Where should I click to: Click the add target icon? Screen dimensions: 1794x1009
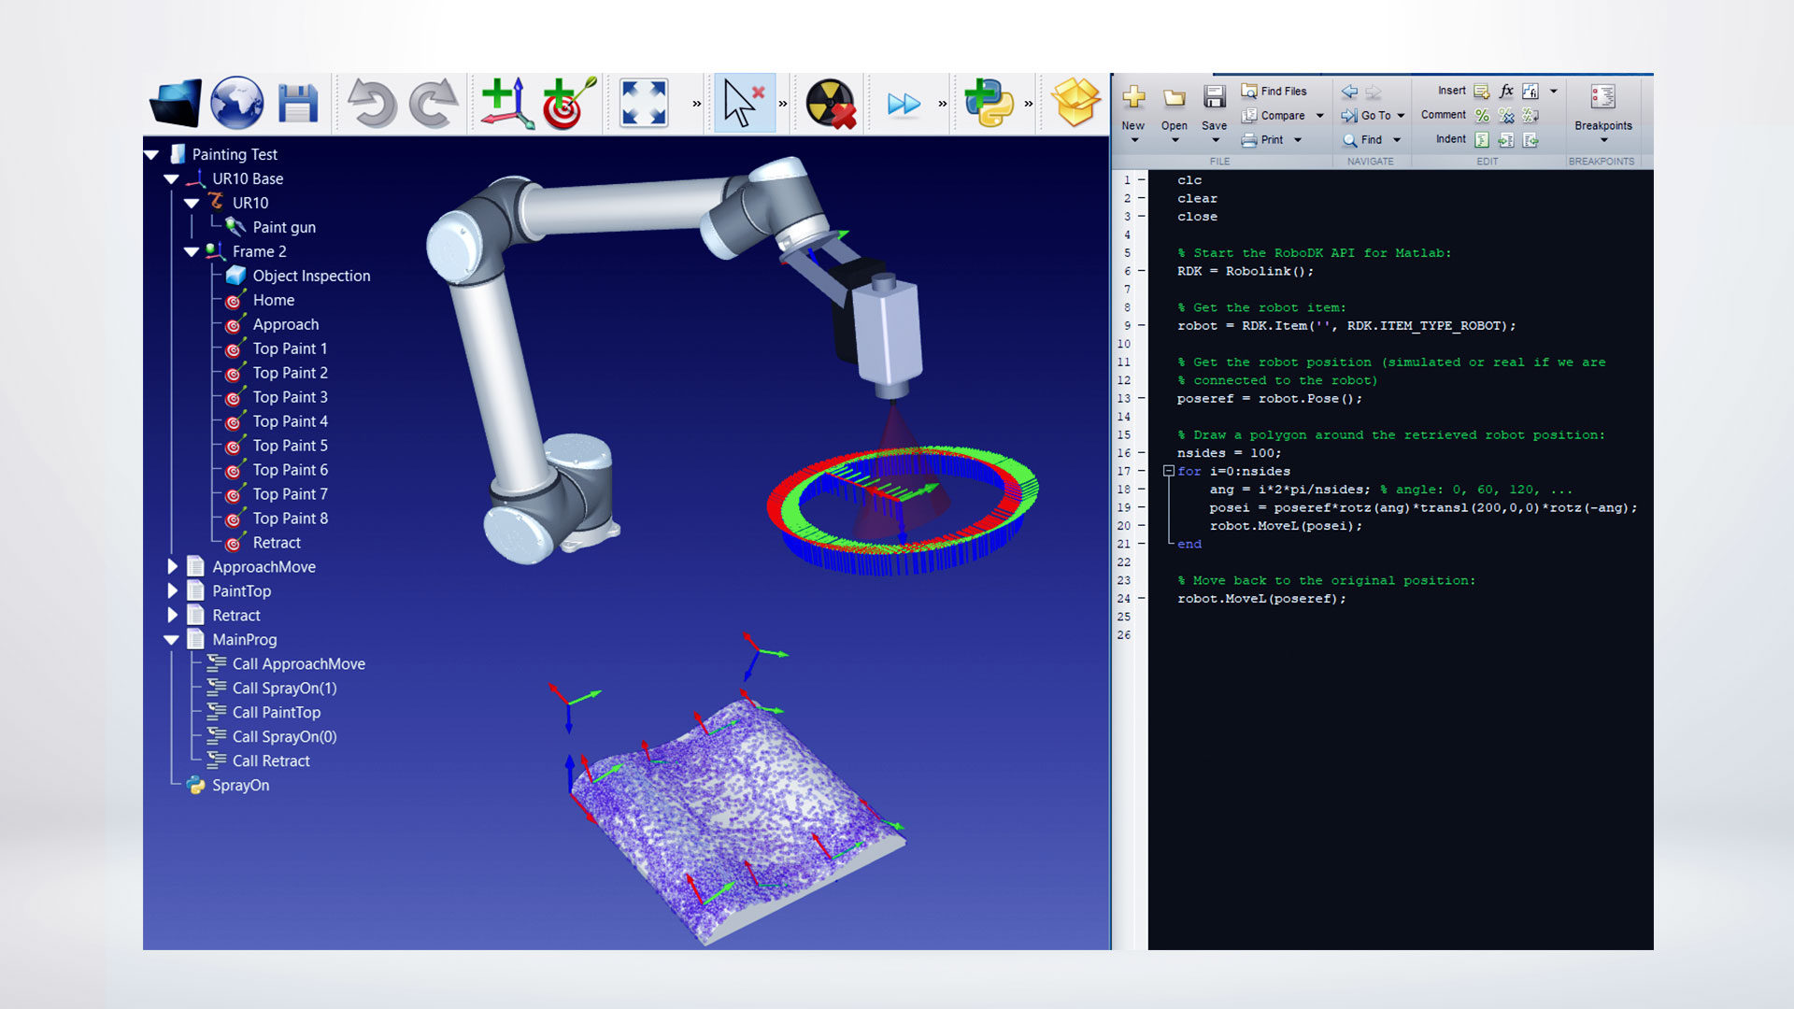click(x=567, y=103)
